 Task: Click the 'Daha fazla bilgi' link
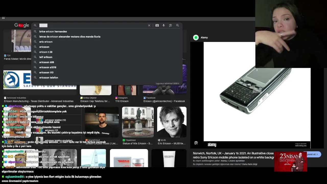pos(250,164)
